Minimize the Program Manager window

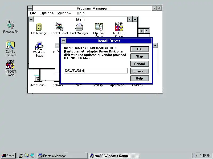tap(154, 8)
